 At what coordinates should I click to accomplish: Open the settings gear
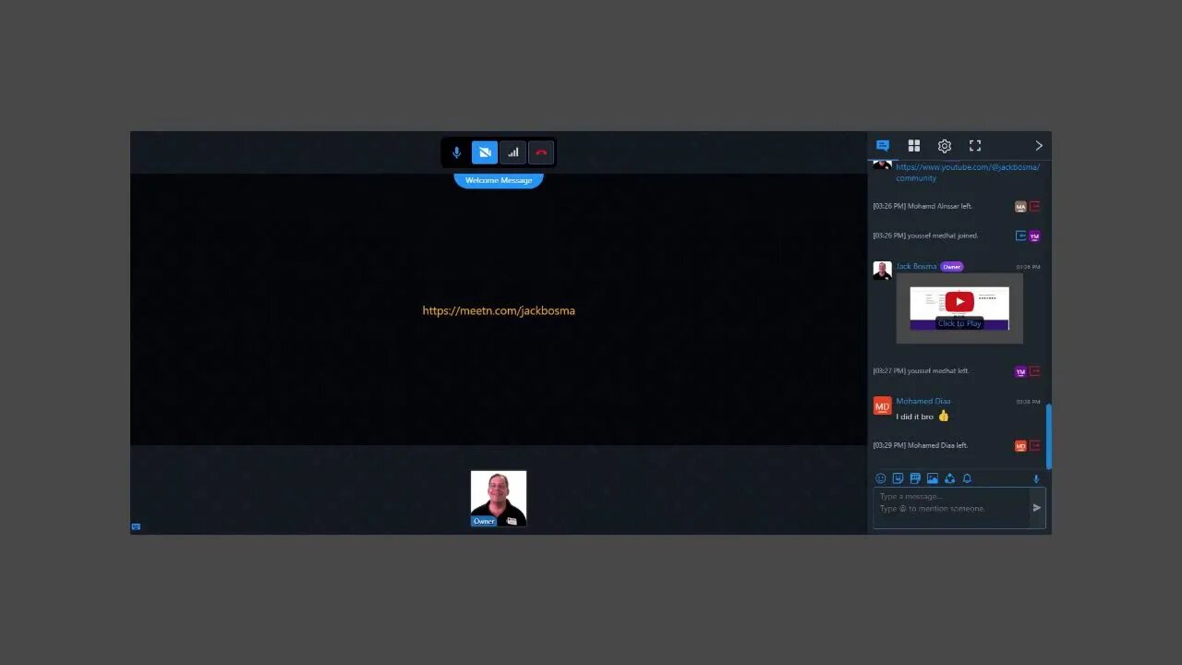click(945, 146)
